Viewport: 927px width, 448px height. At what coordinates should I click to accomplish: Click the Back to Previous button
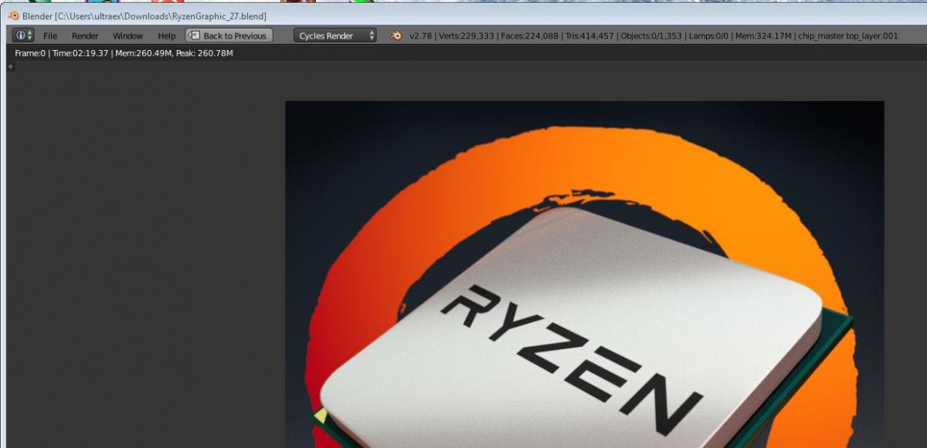229,35
